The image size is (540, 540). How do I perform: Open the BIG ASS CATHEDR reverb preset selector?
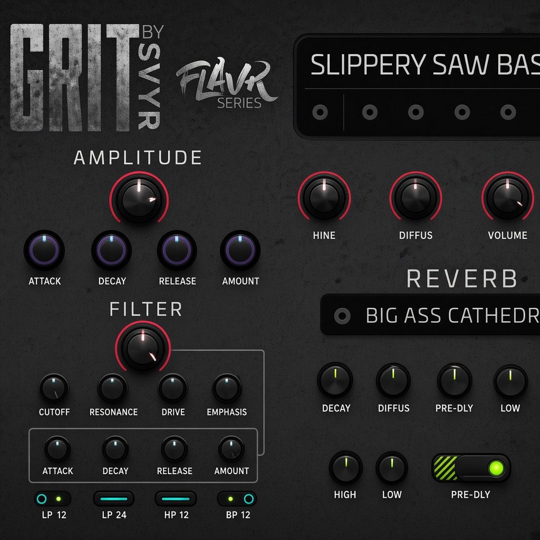430,314
